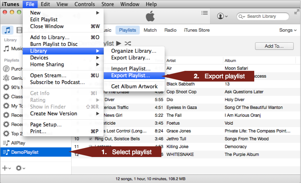Open the up-next list icon
301x183 pixels.
[205, 13]
